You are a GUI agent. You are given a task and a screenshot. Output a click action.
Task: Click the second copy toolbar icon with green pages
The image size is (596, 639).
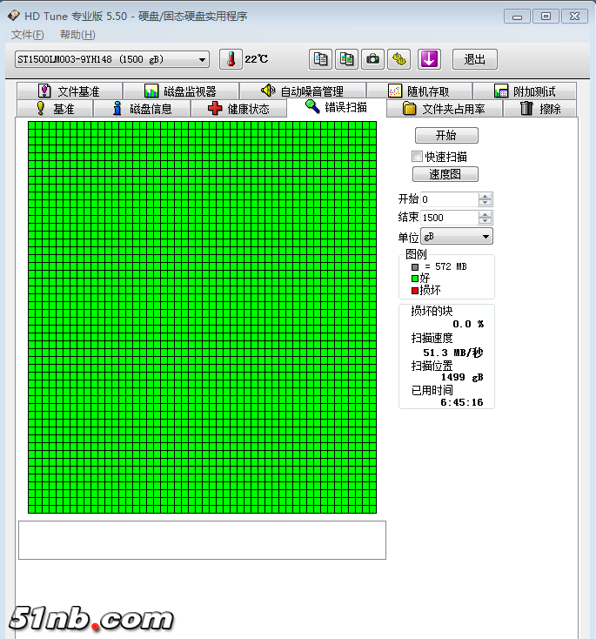347,59
